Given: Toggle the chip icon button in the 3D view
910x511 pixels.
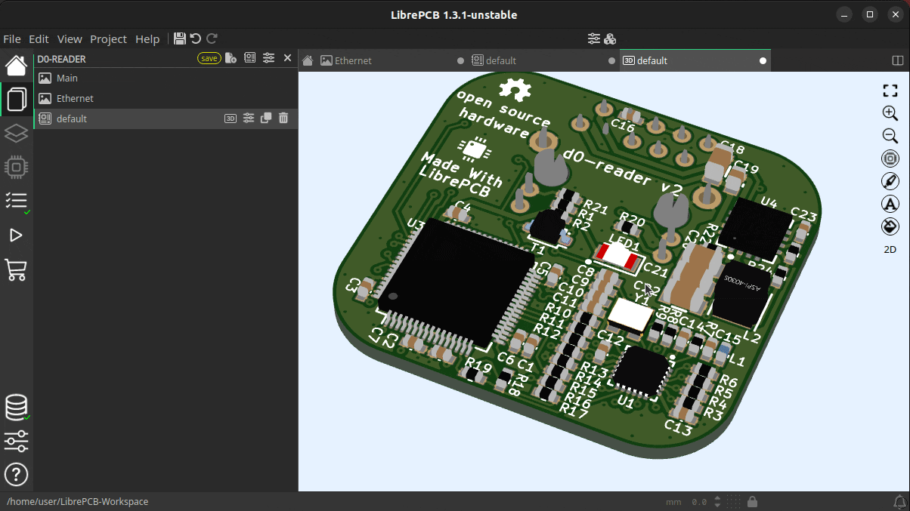Looking at the screenshot, I should pyautogui.click(x=890, y=159).
